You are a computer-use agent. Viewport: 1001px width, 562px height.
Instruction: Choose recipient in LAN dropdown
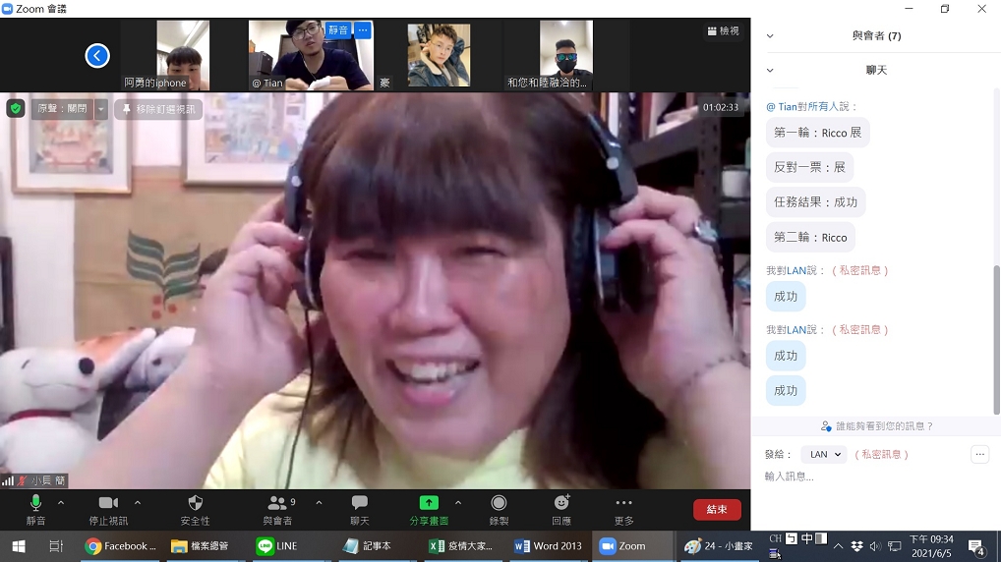click(824, 454)
